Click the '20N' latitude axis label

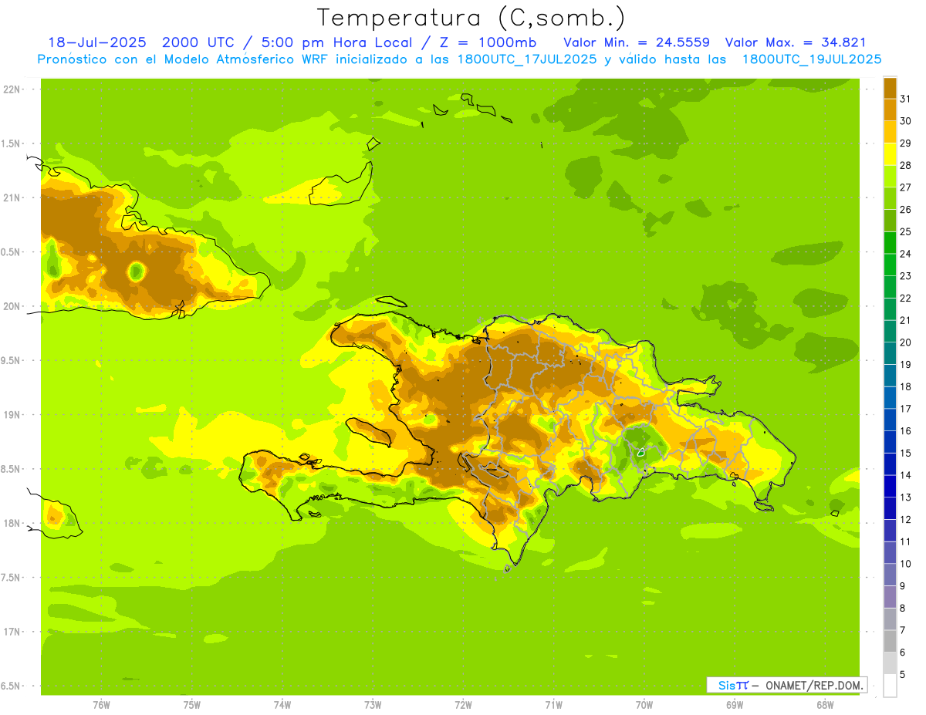tap(11, 306)
